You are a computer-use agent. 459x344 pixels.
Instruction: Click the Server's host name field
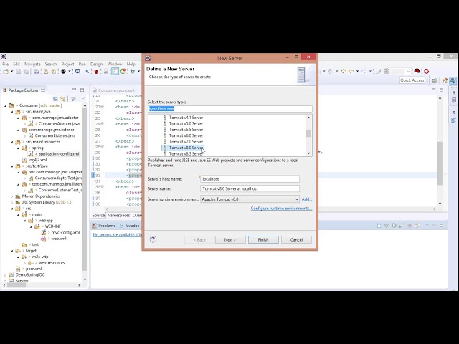coord(250,178)
